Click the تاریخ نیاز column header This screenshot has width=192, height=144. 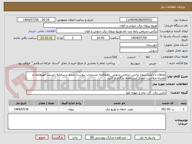tap(21, 103)
